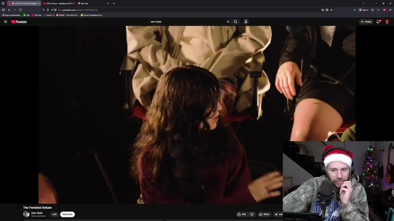Open Firefox View icon in tab bar
The height and width of the screenshot is (221, 394).
(3, 3)
